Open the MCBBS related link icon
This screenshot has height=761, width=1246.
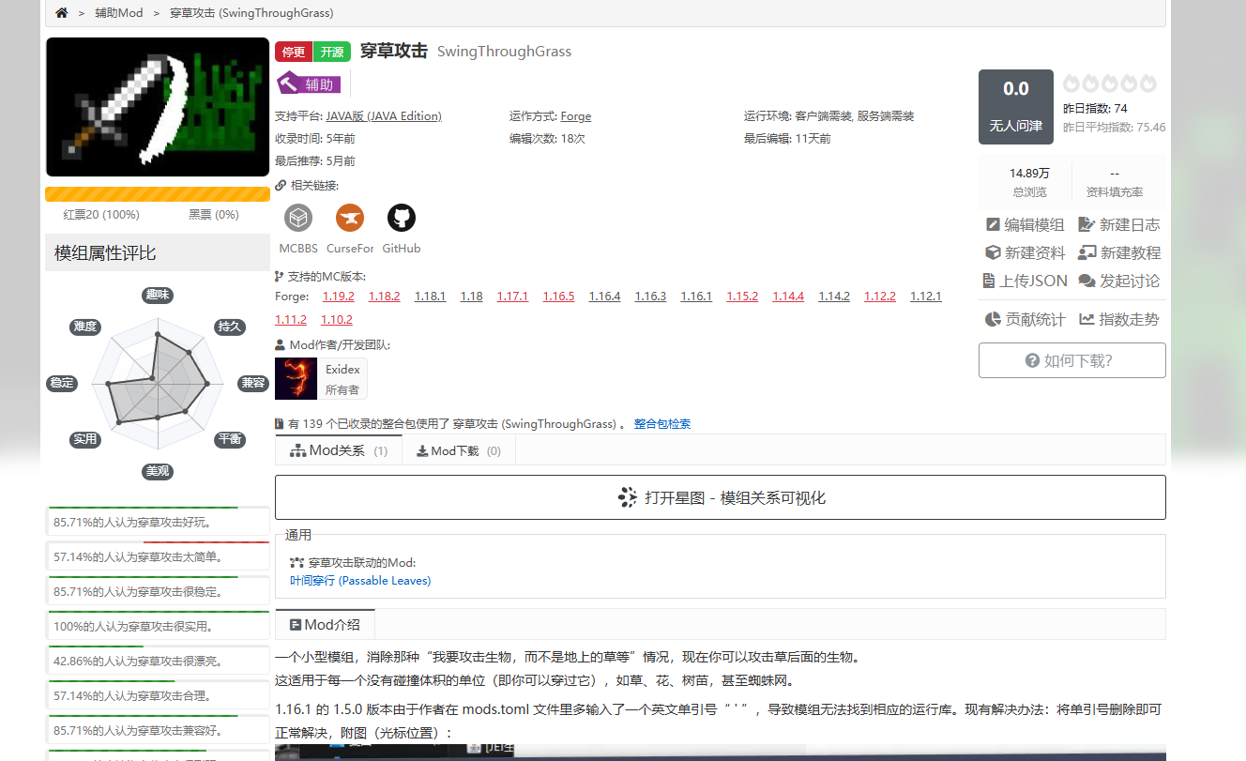coord(298,218)
